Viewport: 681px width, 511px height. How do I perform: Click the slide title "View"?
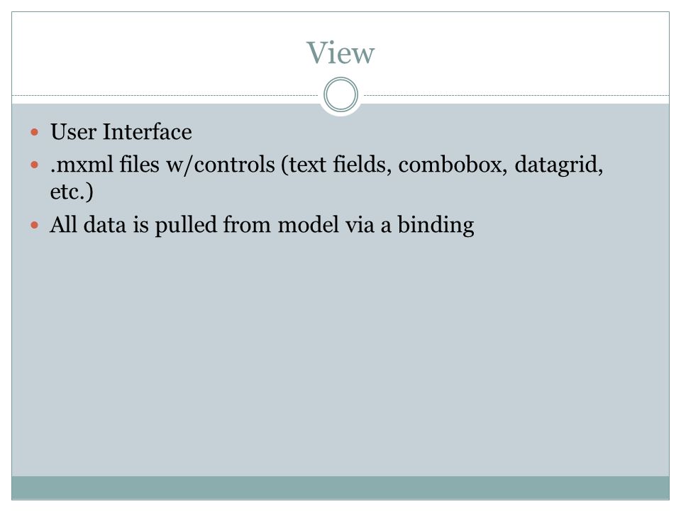point(340,53)
